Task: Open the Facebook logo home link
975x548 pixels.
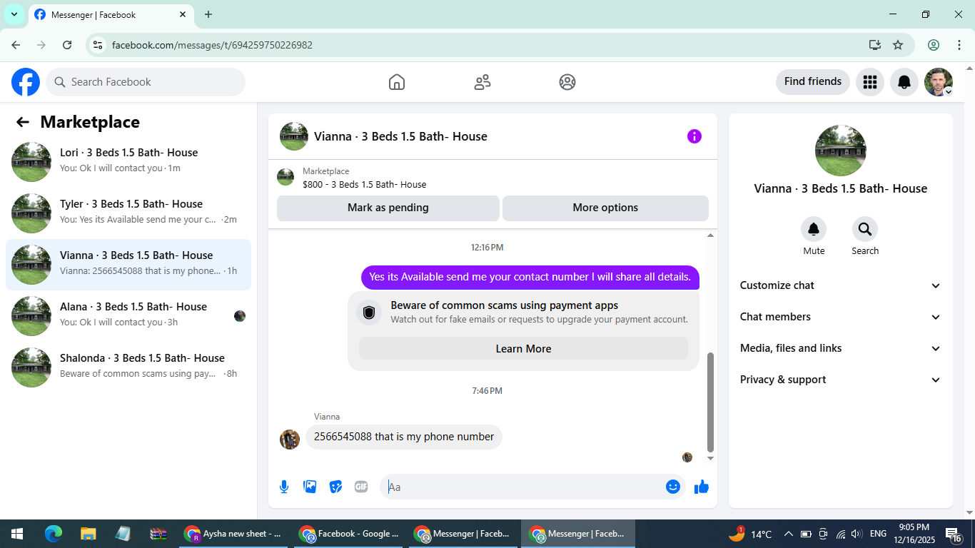Action: pyautogui.click(x=26, y=82)
